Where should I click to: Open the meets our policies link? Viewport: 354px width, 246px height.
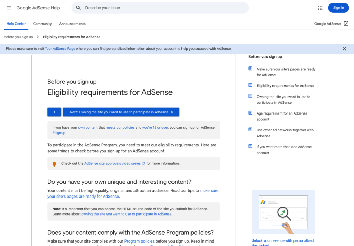point(120,127)
